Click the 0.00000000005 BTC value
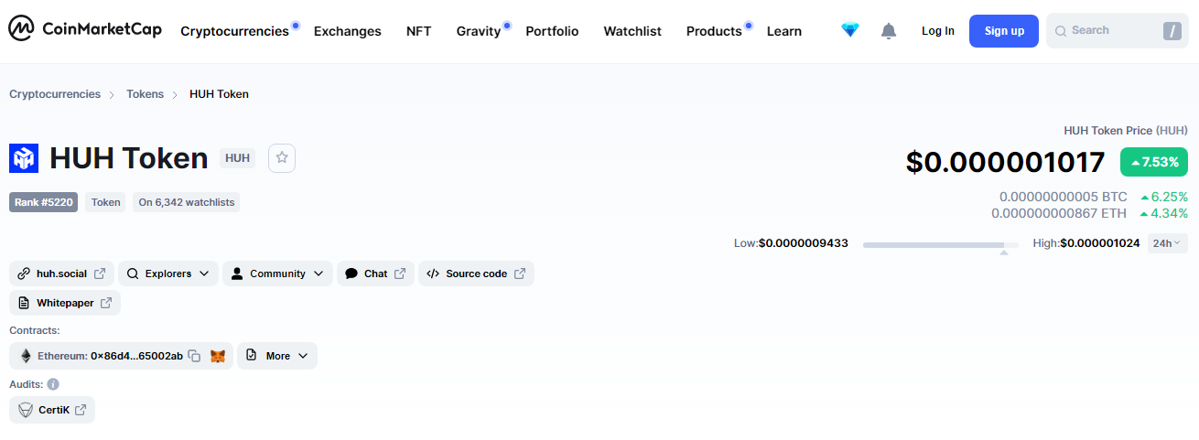This screenshot has width=1199, height=440. coord(1064,197)
